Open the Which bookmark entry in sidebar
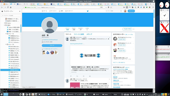The width and height of the screenshot is (170, 96). (x=14, y=83)
